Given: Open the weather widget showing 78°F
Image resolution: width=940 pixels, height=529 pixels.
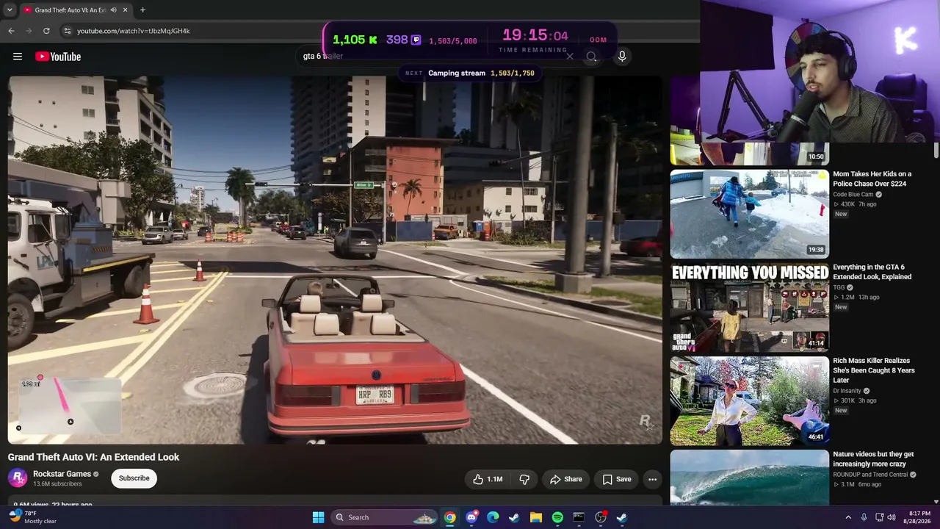Looking at the screenshot, I should (31, 517).
